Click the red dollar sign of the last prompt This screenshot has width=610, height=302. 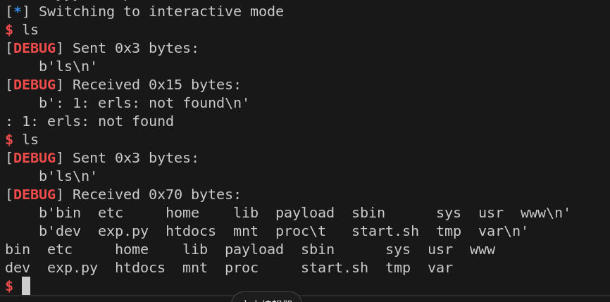pos(9,286)
